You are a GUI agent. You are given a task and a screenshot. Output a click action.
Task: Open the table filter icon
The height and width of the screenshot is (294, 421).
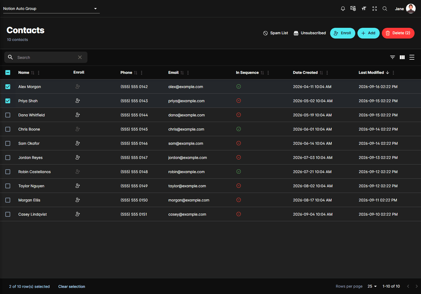(393, 57)
